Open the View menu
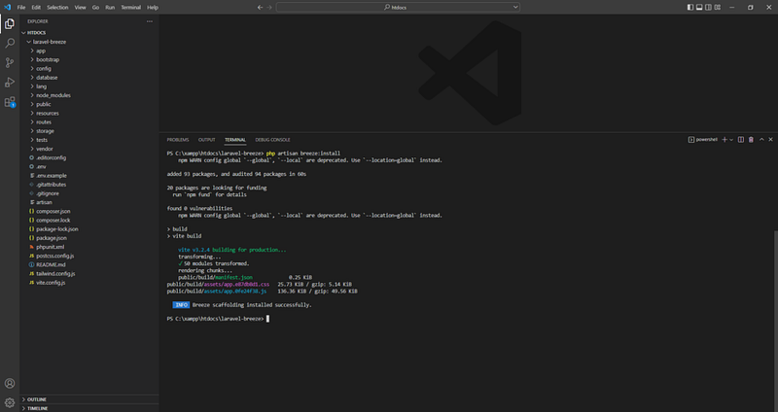 pyautogui.click(x=80, y=7)
